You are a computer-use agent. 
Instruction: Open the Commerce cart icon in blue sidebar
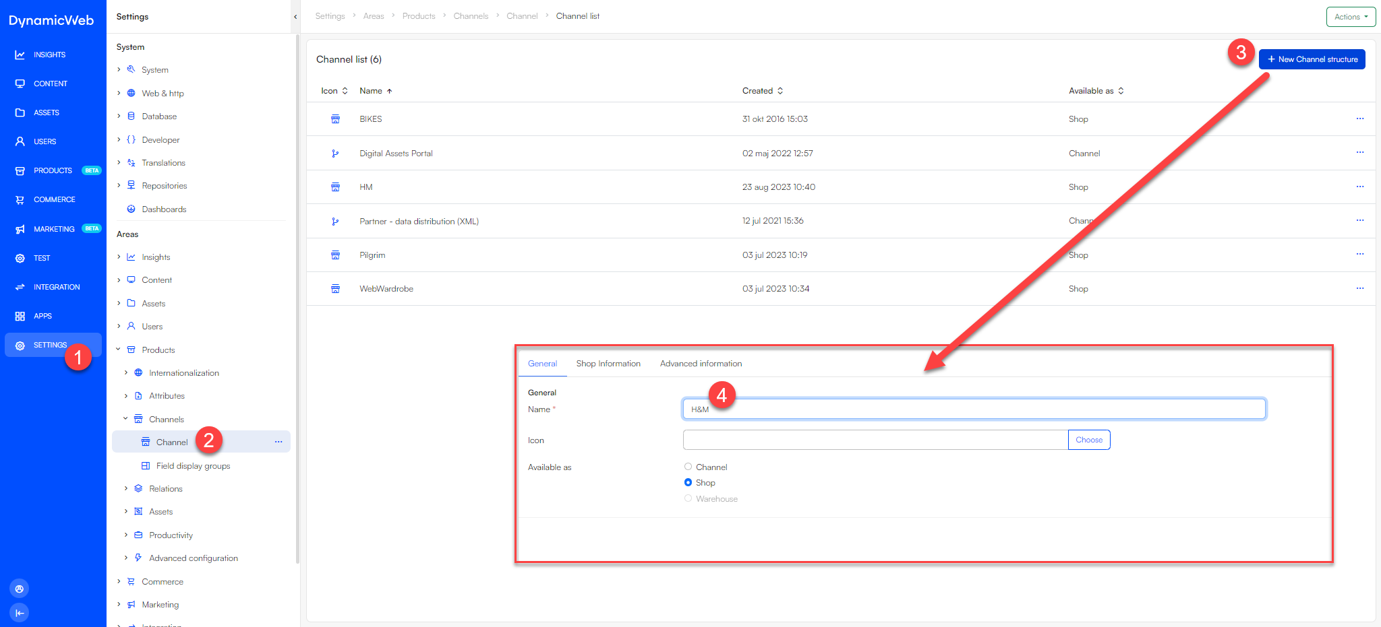tap(20, 199)
